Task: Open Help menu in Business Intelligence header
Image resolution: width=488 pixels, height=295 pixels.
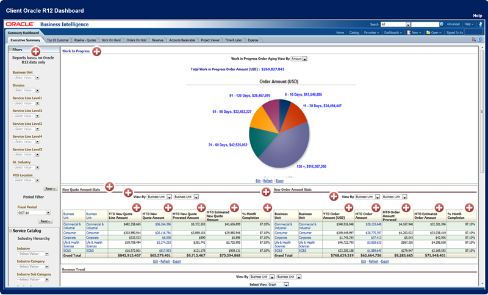Action: coord(468,24)
